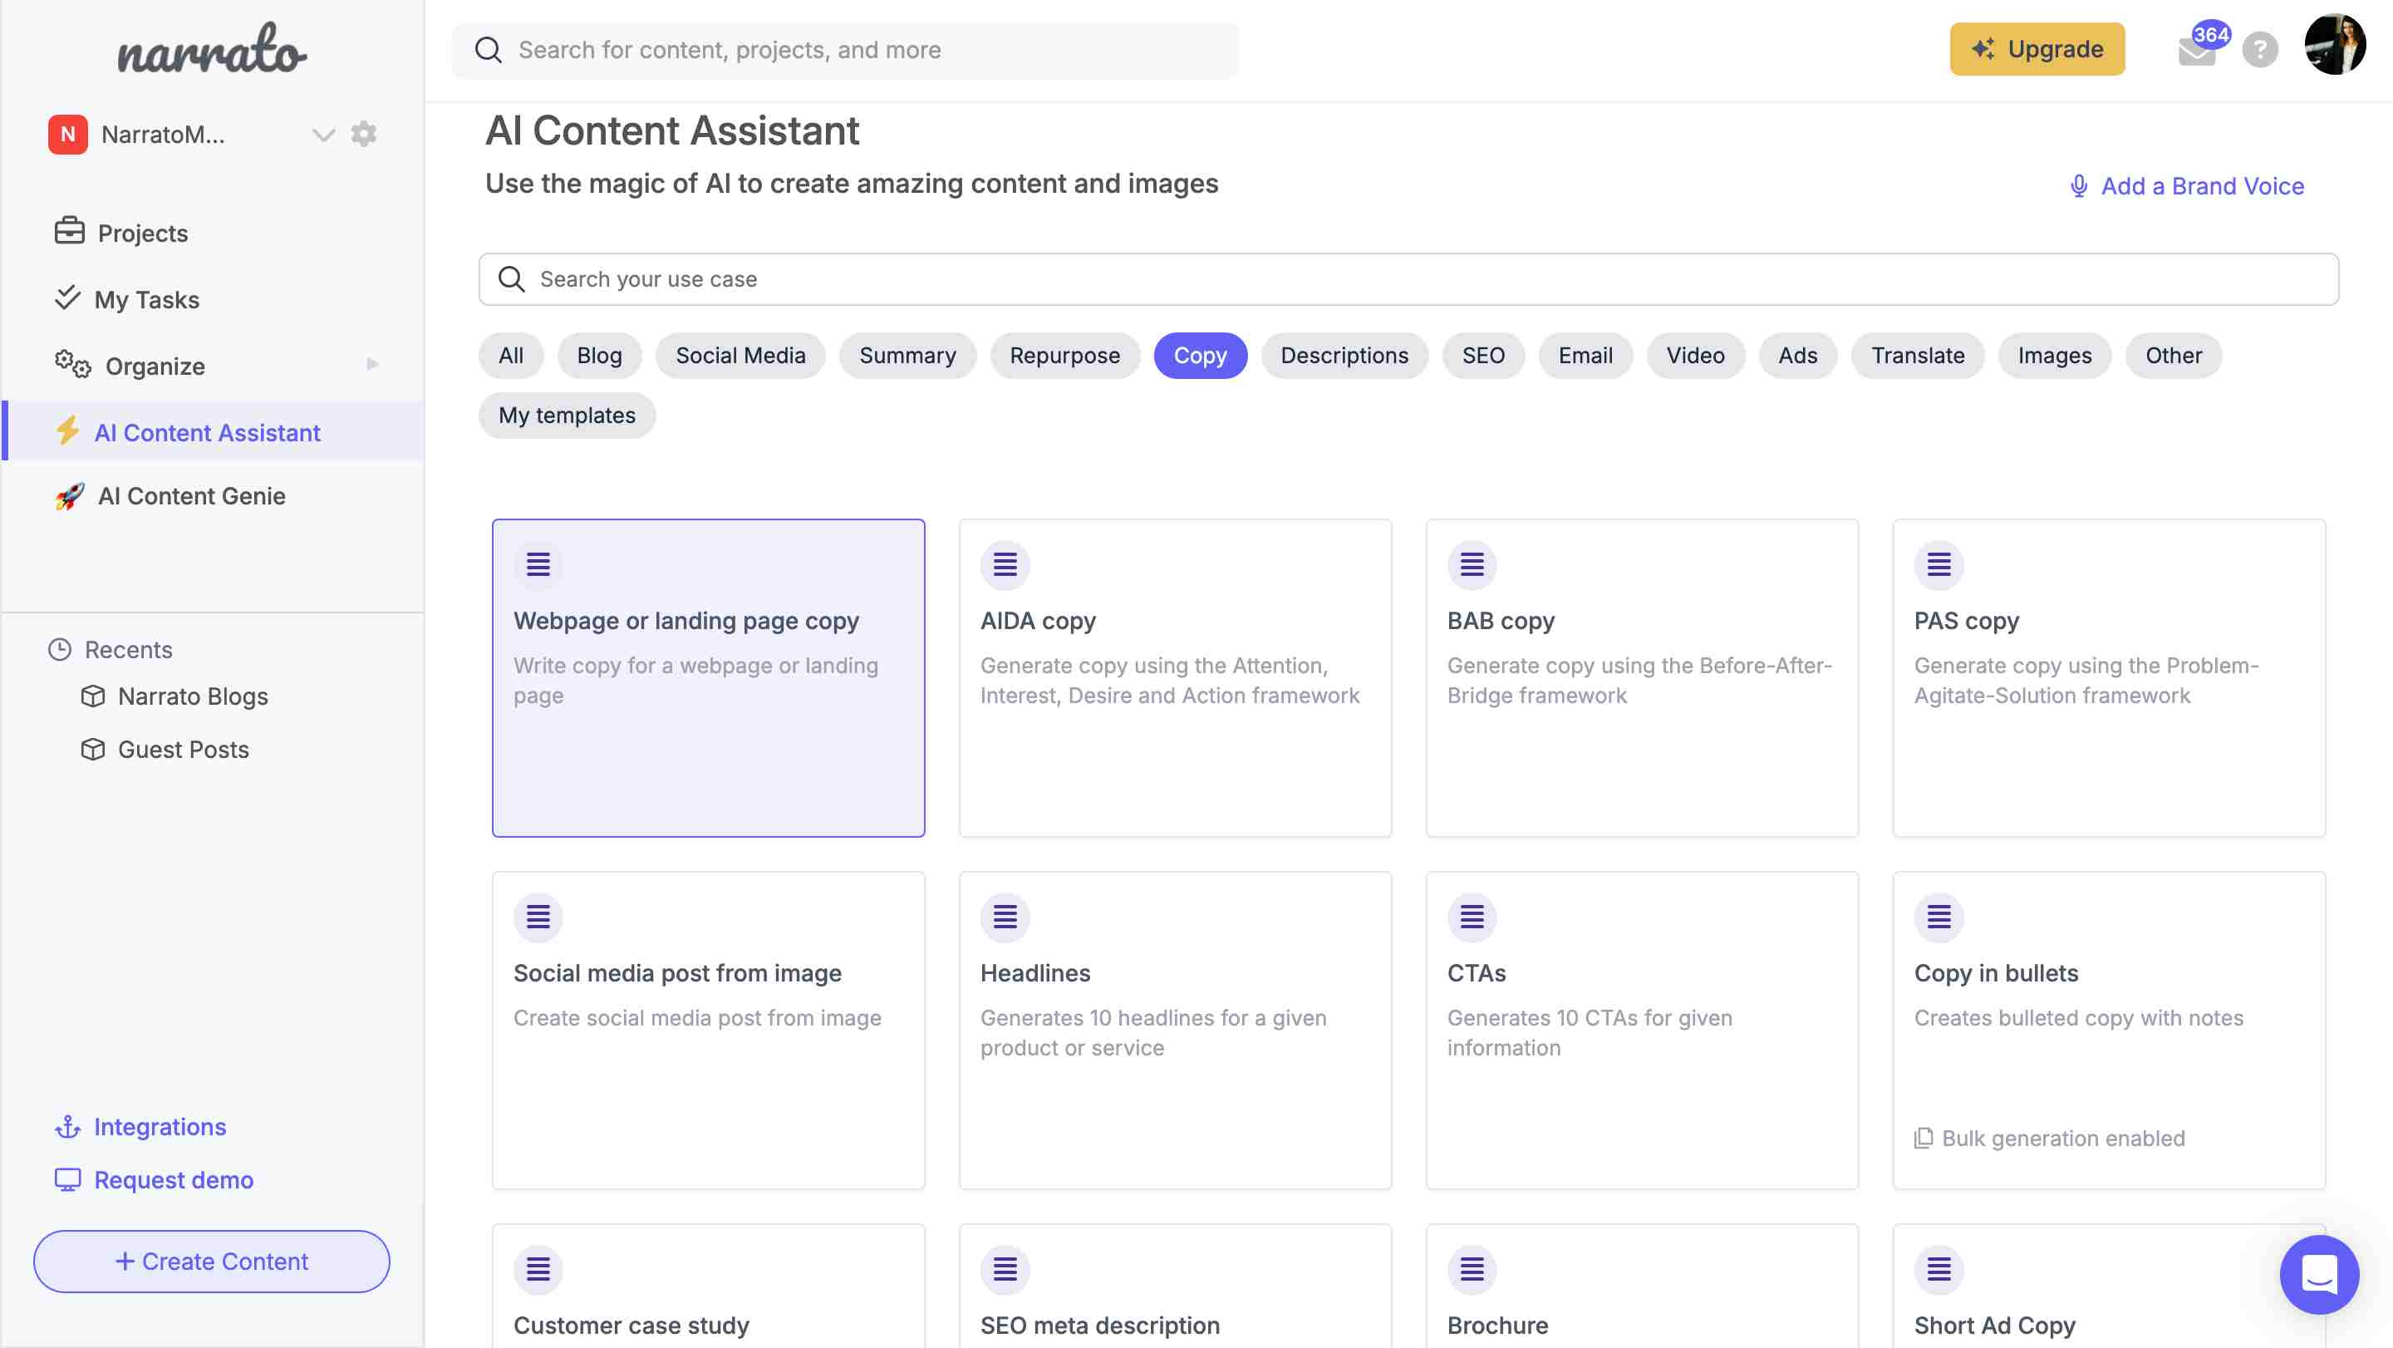Open the AIDA copy template title

pos(1038,621)
